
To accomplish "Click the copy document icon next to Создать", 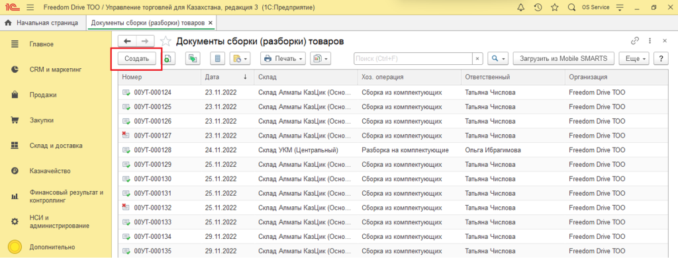I will (x=168, y=58).
